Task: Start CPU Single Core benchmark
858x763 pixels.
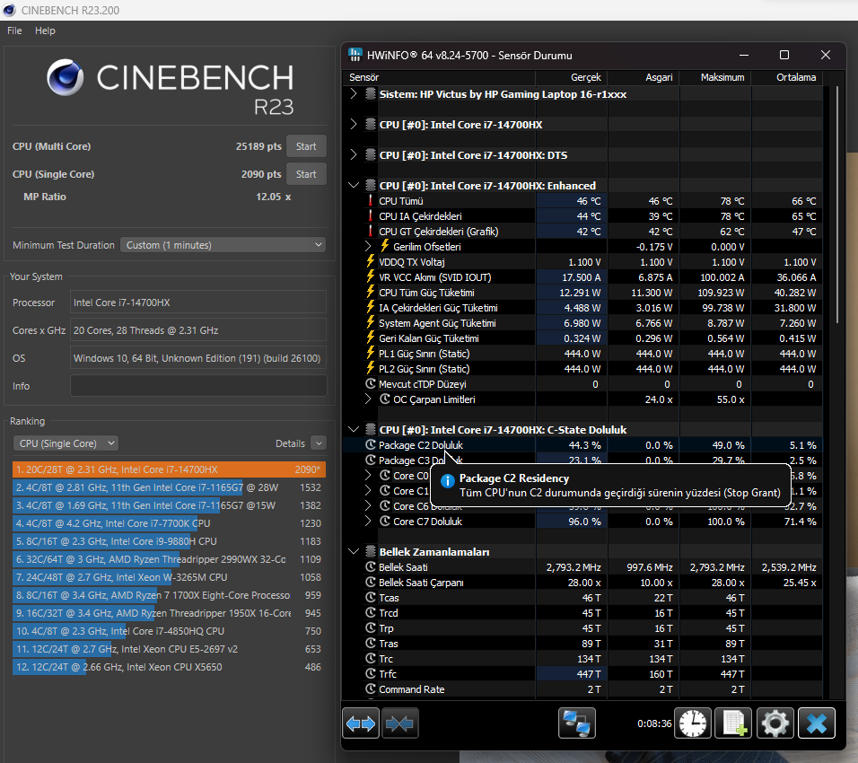Action: coord(306,174)
